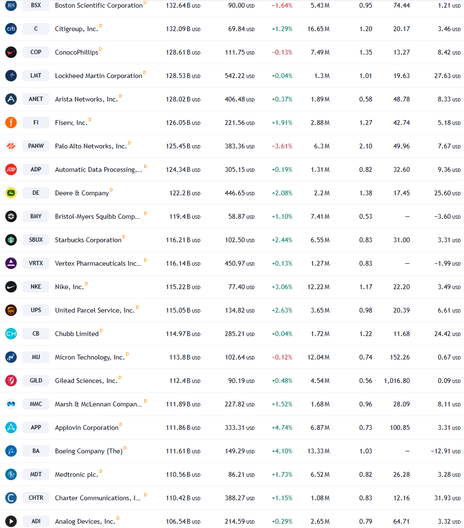Select ADP relative volume 0.82
The width and height of the screenshot is (464, 528).
click(x=365, y=170)
